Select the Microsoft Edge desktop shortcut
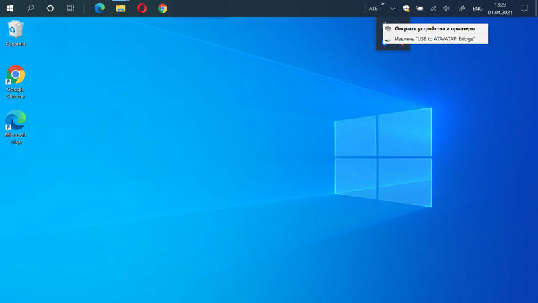Viewport: 538px width, 303px height. (x=15, y=127)
